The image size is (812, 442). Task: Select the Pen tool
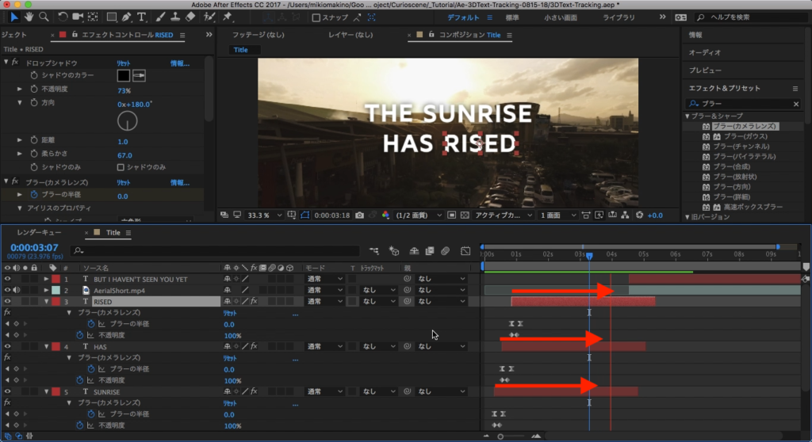pos(126,17)
